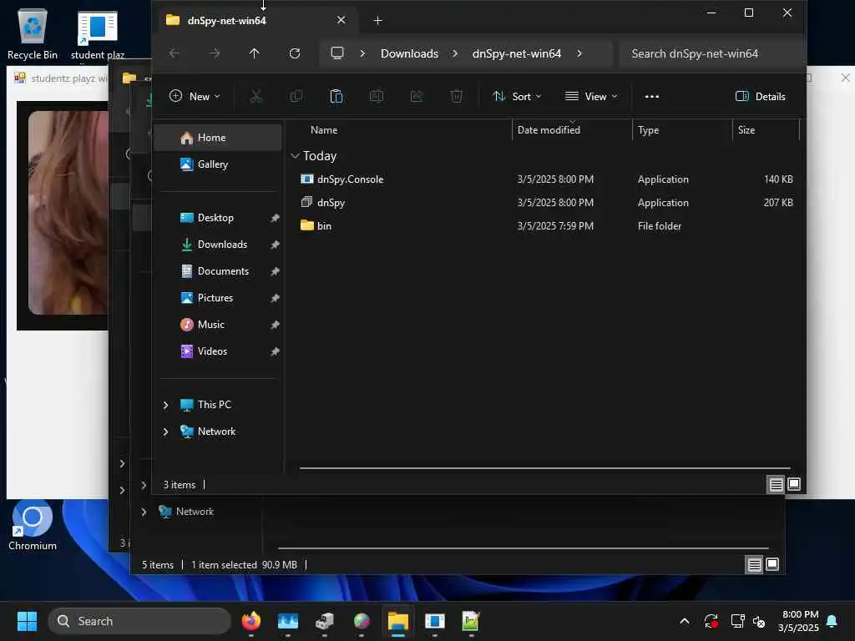
Task: Open Pictures in sidebar
Action: (218, 298)
